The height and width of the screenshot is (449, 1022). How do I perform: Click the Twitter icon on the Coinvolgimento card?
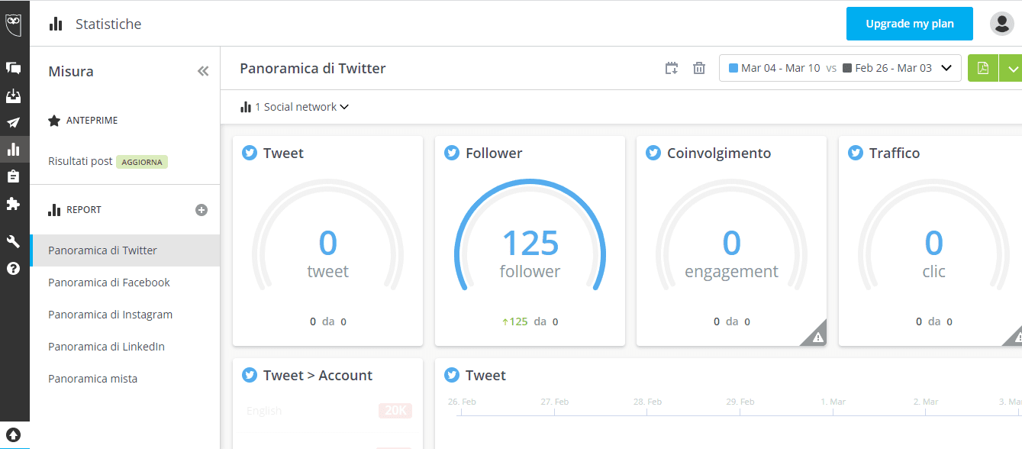[x=653, y=153]
